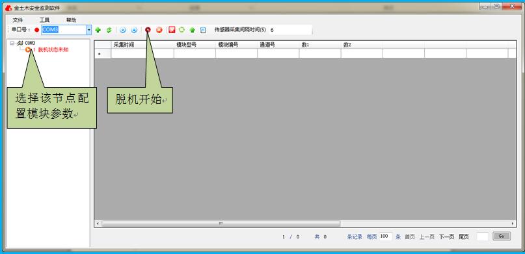Click the green plus add icon
Viewport: 525px width, 254px height.
[x=98, y=30]
